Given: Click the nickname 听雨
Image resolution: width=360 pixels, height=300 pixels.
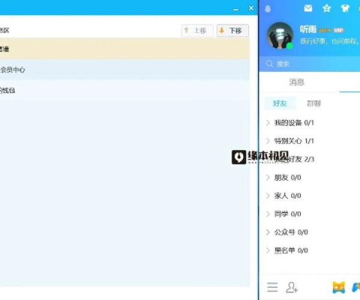Looking at the screenshot, I should [x=308, y=29].
